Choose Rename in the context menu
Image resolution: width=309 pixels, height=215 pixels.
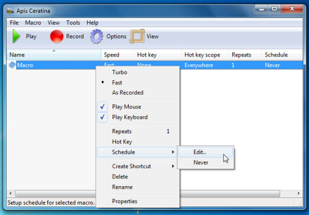pos(138,187)
